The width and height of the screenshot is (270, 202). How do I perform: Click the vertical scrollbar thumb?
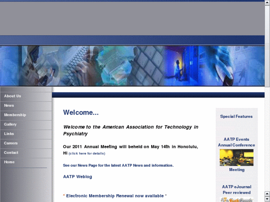(x=267, y=46)
